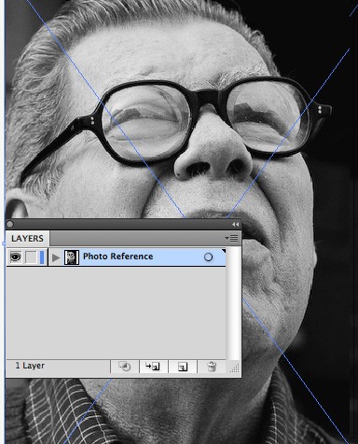Click the Photo Reference layer thumbnail
The height and width of the screenshot is (444, 358).
(72, 257)
